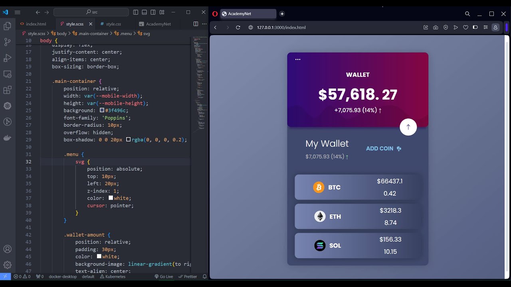Open the Source Control view in VS Code
The height and width of the screenshot is (287, 511).
coord(7,42)
